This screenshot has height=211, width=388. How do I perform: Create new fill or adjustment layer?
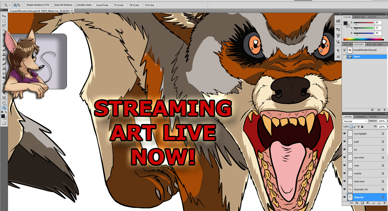[368, 203]
